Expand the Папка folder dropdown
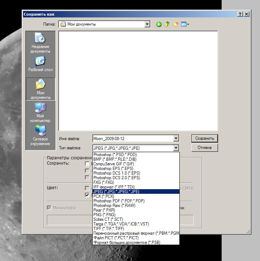The image size is (260, 261). (x=147, y=24)
